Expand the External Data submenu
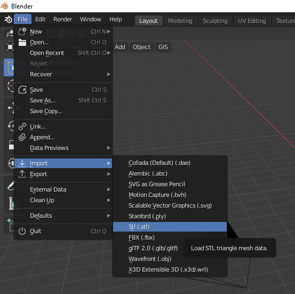Viewport: 295px width, 294px height. point(63,189)
